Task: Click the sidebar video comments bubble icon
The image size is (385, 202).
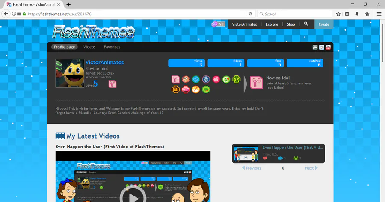Action: [280, 158]
